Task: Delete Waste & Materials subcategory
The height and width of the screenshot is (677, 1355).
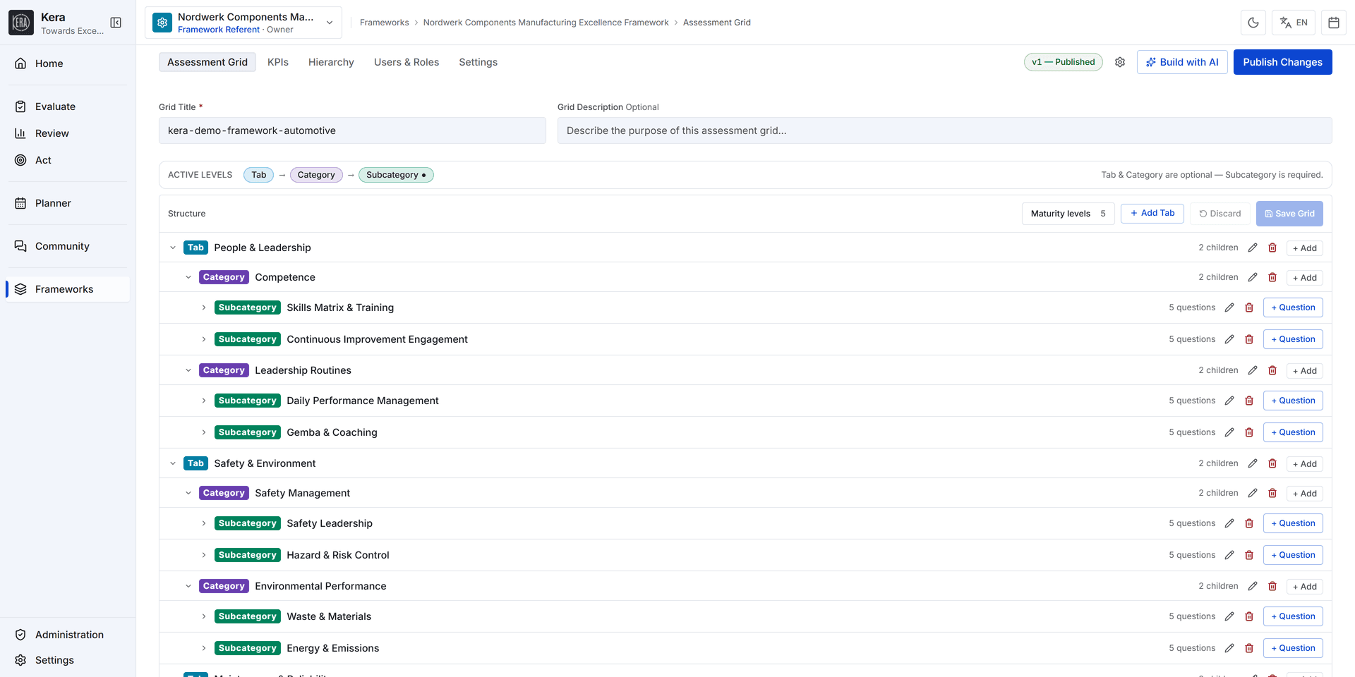Action: pos(1249,616)
